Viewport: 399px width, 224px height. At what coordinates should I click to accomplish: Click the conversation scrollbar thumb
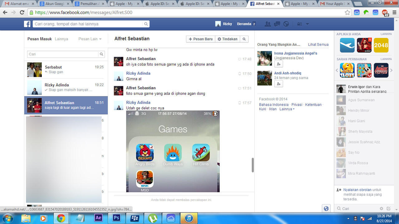pyautogui.click(x=252, y=165)
